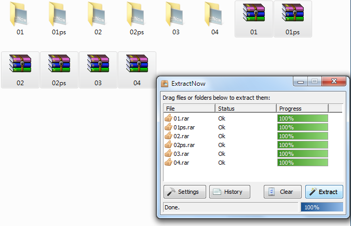Image resolution: width=351 pixels, height=226 pixels.
Task: Select the 02 RAR archive icon
Action: [20, 63]
